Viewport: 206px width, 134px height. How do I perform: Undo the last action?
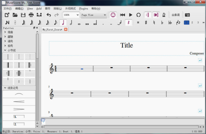49,15
